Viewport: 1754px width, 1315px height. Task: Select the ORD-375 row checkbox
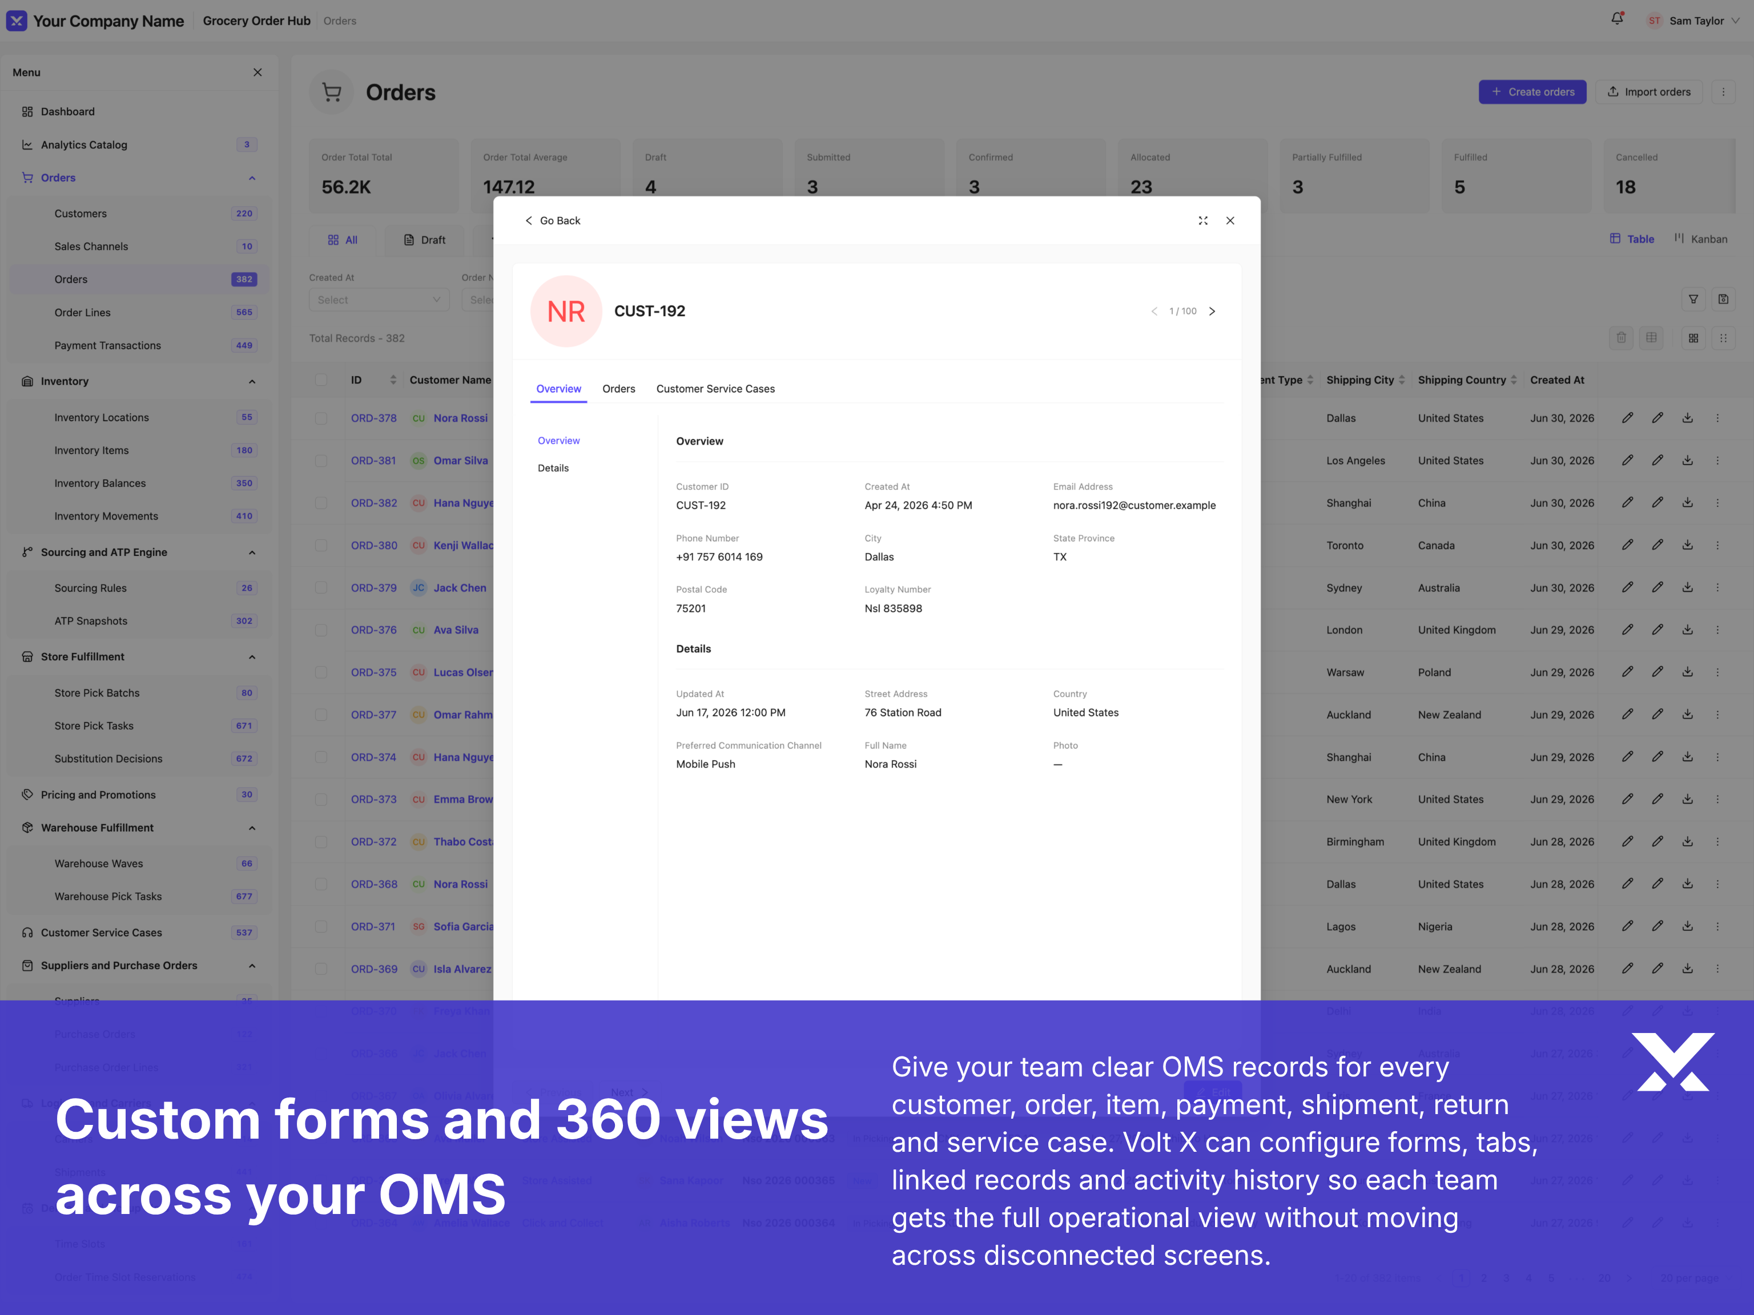coord(321,672)
